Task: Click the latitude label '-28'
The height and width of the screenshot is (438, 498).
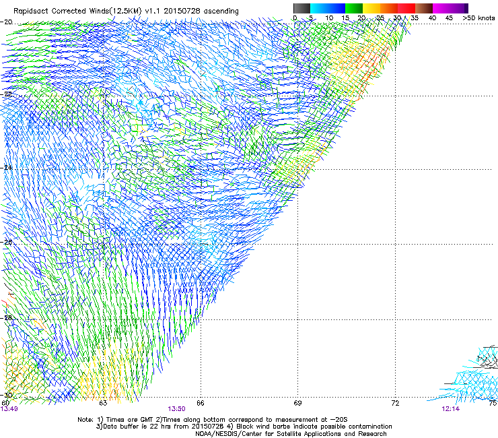Action: [x=6, y=318]
